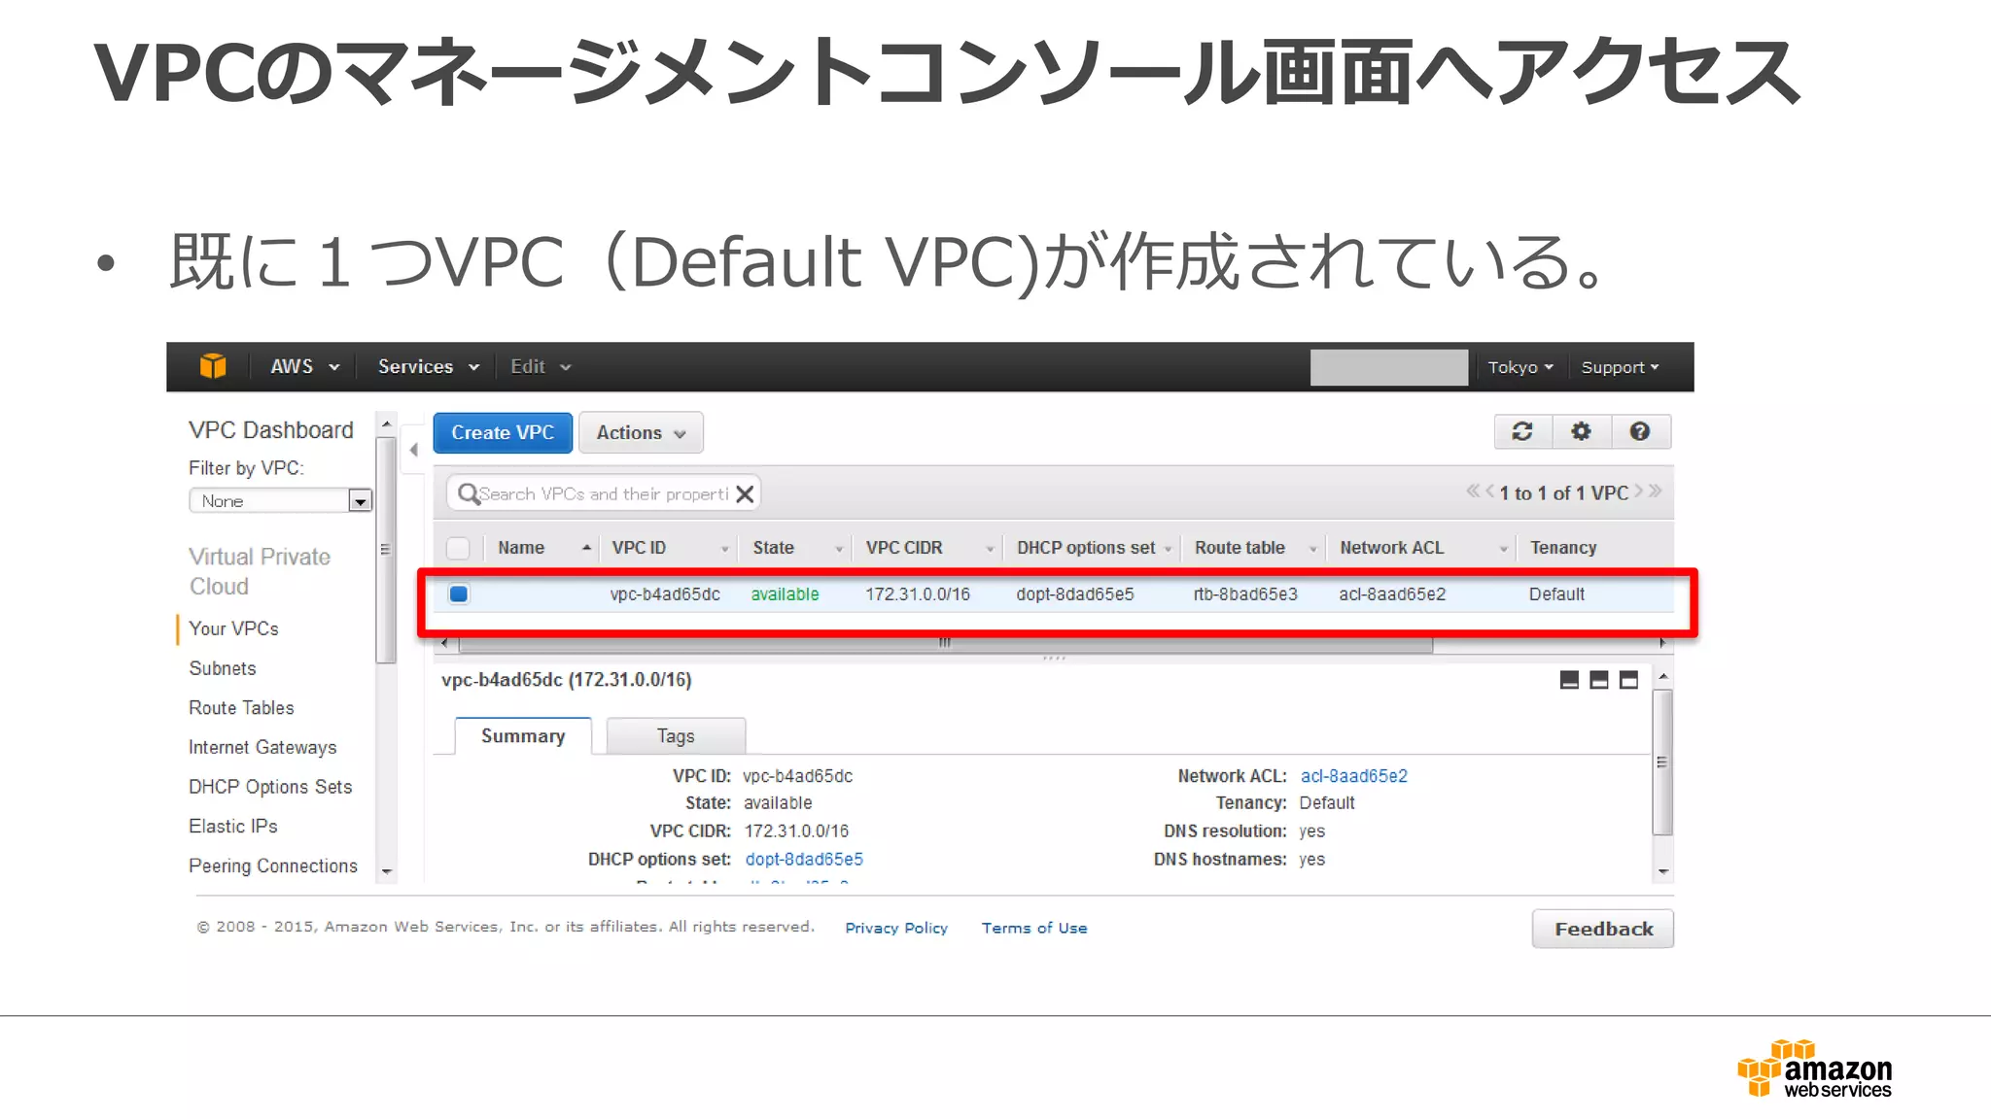Click the rtb-8bad65e3 route table cell
1991x1119 pixels.
tap(1245, 594)
